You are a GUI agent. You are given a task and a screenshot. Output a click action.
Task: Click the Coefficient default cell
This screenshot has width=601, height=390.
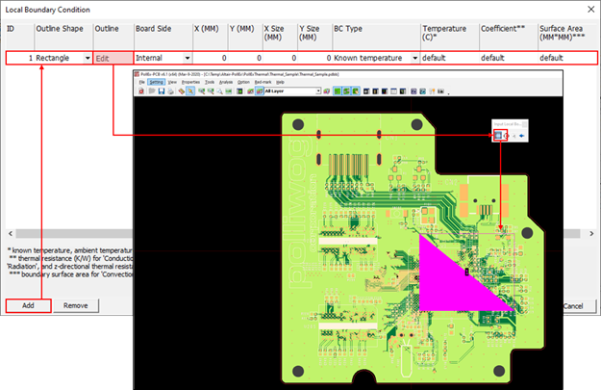[505, 58]
